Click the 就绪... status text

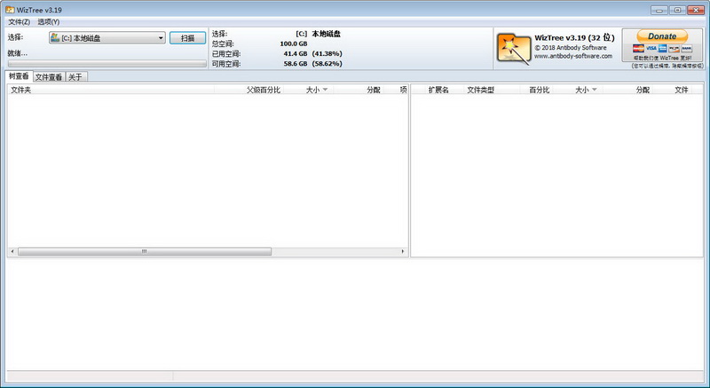pos(17,53)
